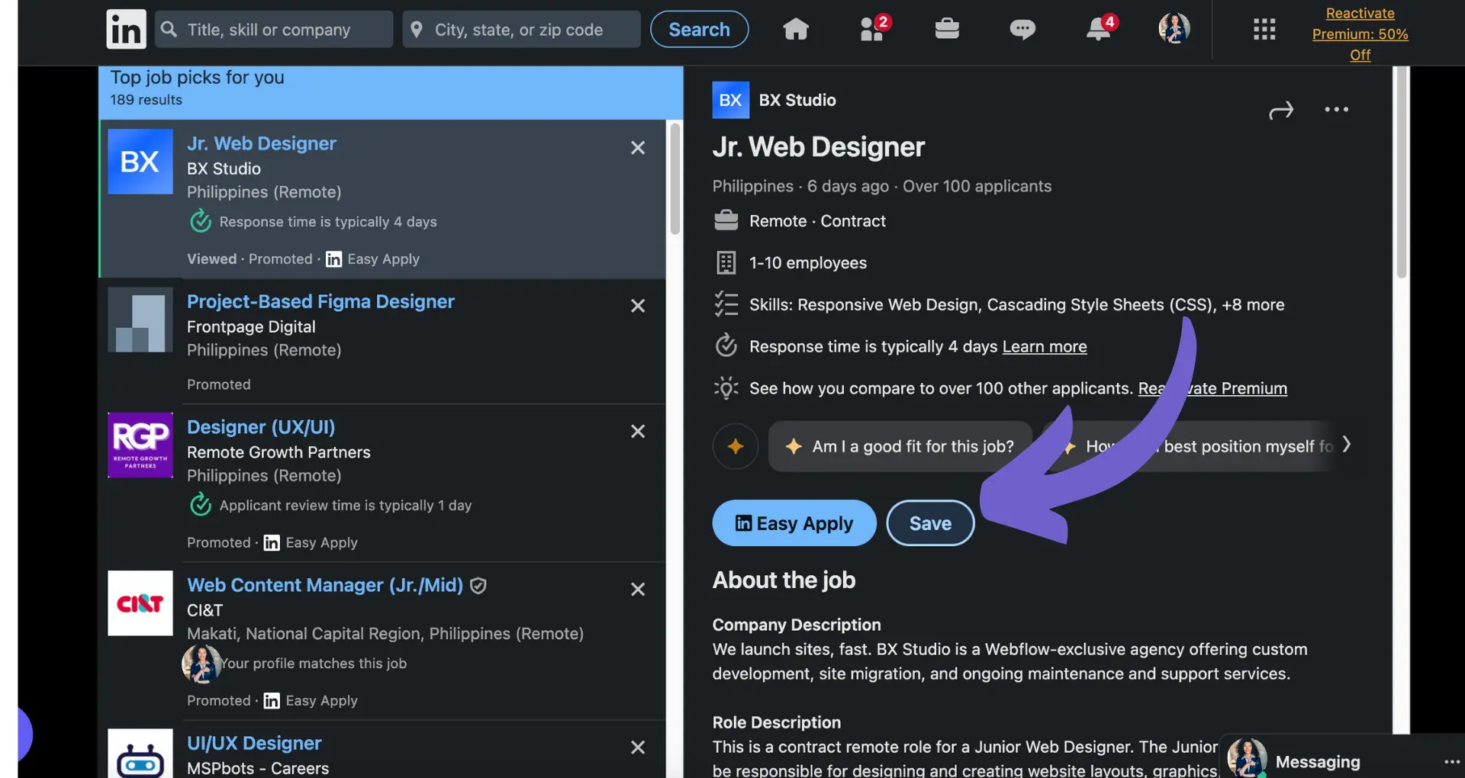The height and width of the screenshot is (778, 1465).
Task: Click Reactivate Premium link in applicant comparison
Action: (x=1212, y=388)
